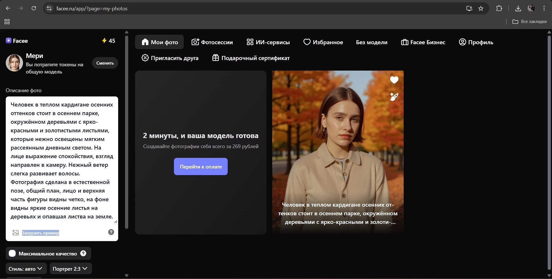This screenshot has width=552, height=279.
Task: Click the heart favorite icon on photo
Action: click(394, 80)
